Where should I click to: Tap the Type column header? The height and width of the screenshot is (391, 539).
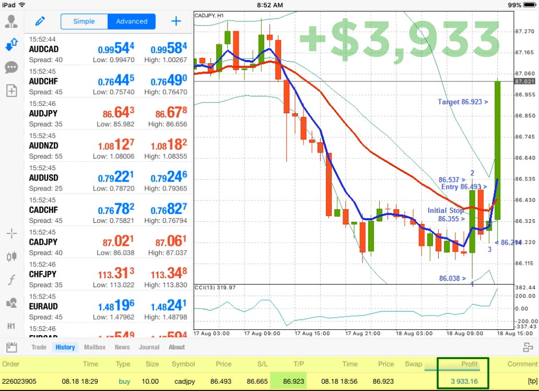(x=123, y=364)
